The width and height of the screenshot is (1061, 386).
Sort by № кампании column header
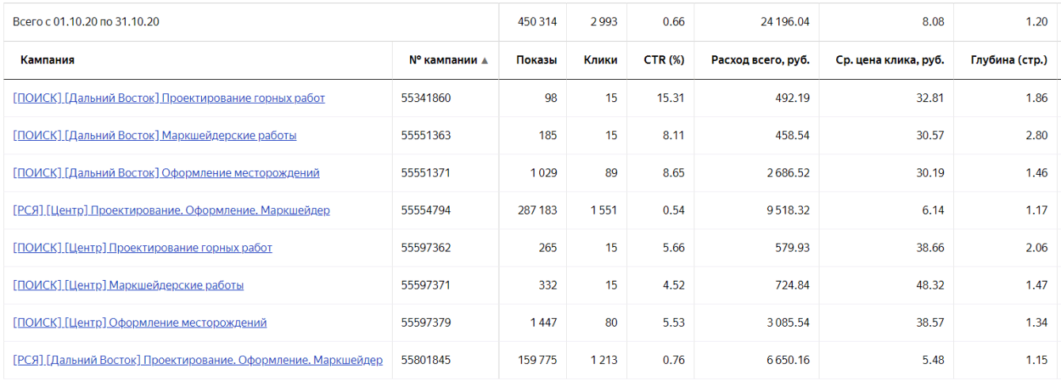click(443, 60)
